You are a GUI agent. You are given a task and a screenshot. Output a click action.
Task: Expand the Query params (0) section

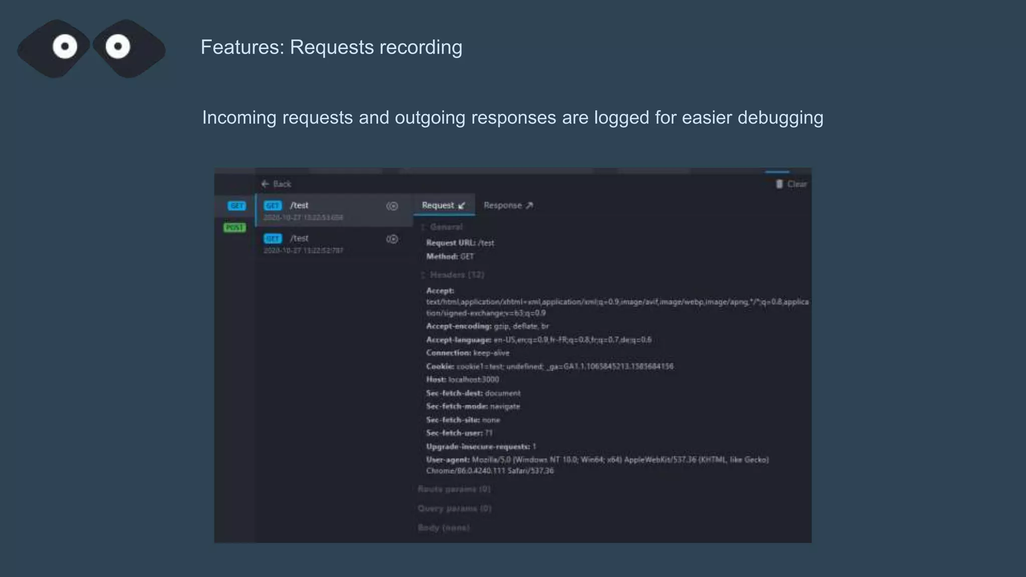click(x=454, y=508)
